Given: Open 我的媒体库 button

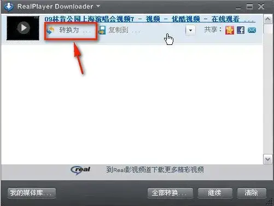Looking at the screenshot, I should click(32, 193).
